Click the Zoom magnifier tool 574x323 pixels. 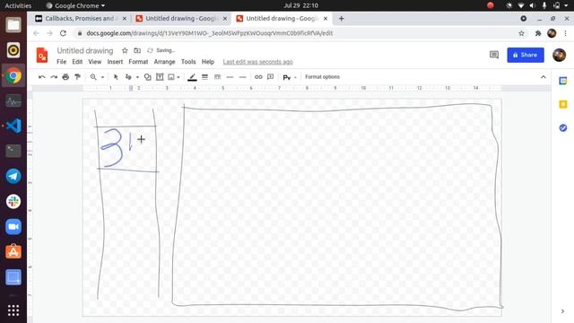pyautogui.click(x=93, y=77)
